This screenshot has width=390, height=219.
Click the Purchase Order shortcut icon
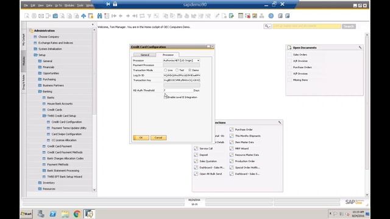[232, 130]
